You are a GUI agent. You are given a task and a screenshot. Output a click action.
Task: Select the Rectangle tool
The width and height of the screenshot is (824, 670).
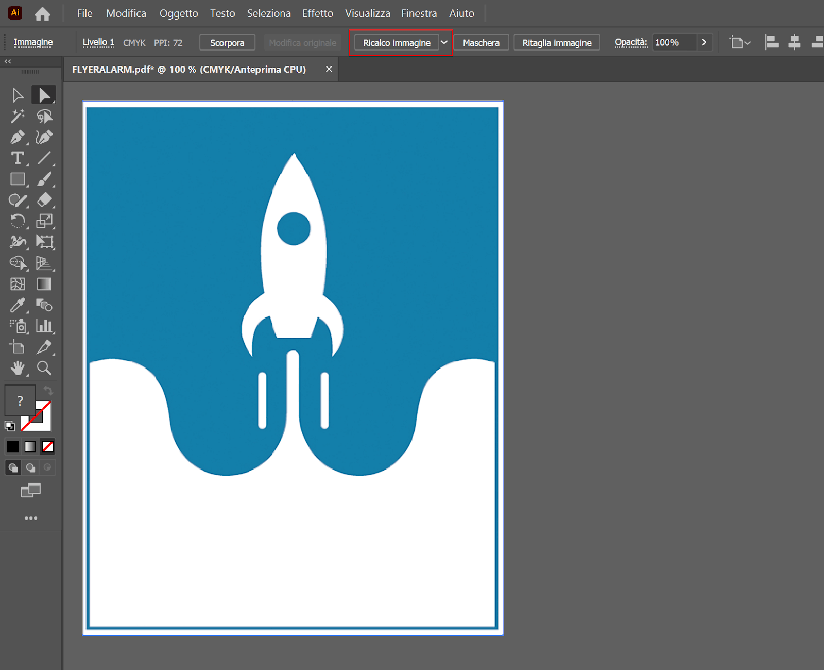click(18, 179)
